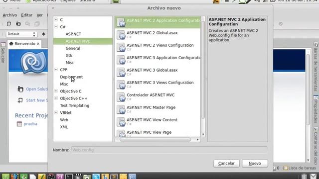
Task: Click icon of ASP.NET MVC Master Page
Action: pyautogui.click(x=121, y=109)
